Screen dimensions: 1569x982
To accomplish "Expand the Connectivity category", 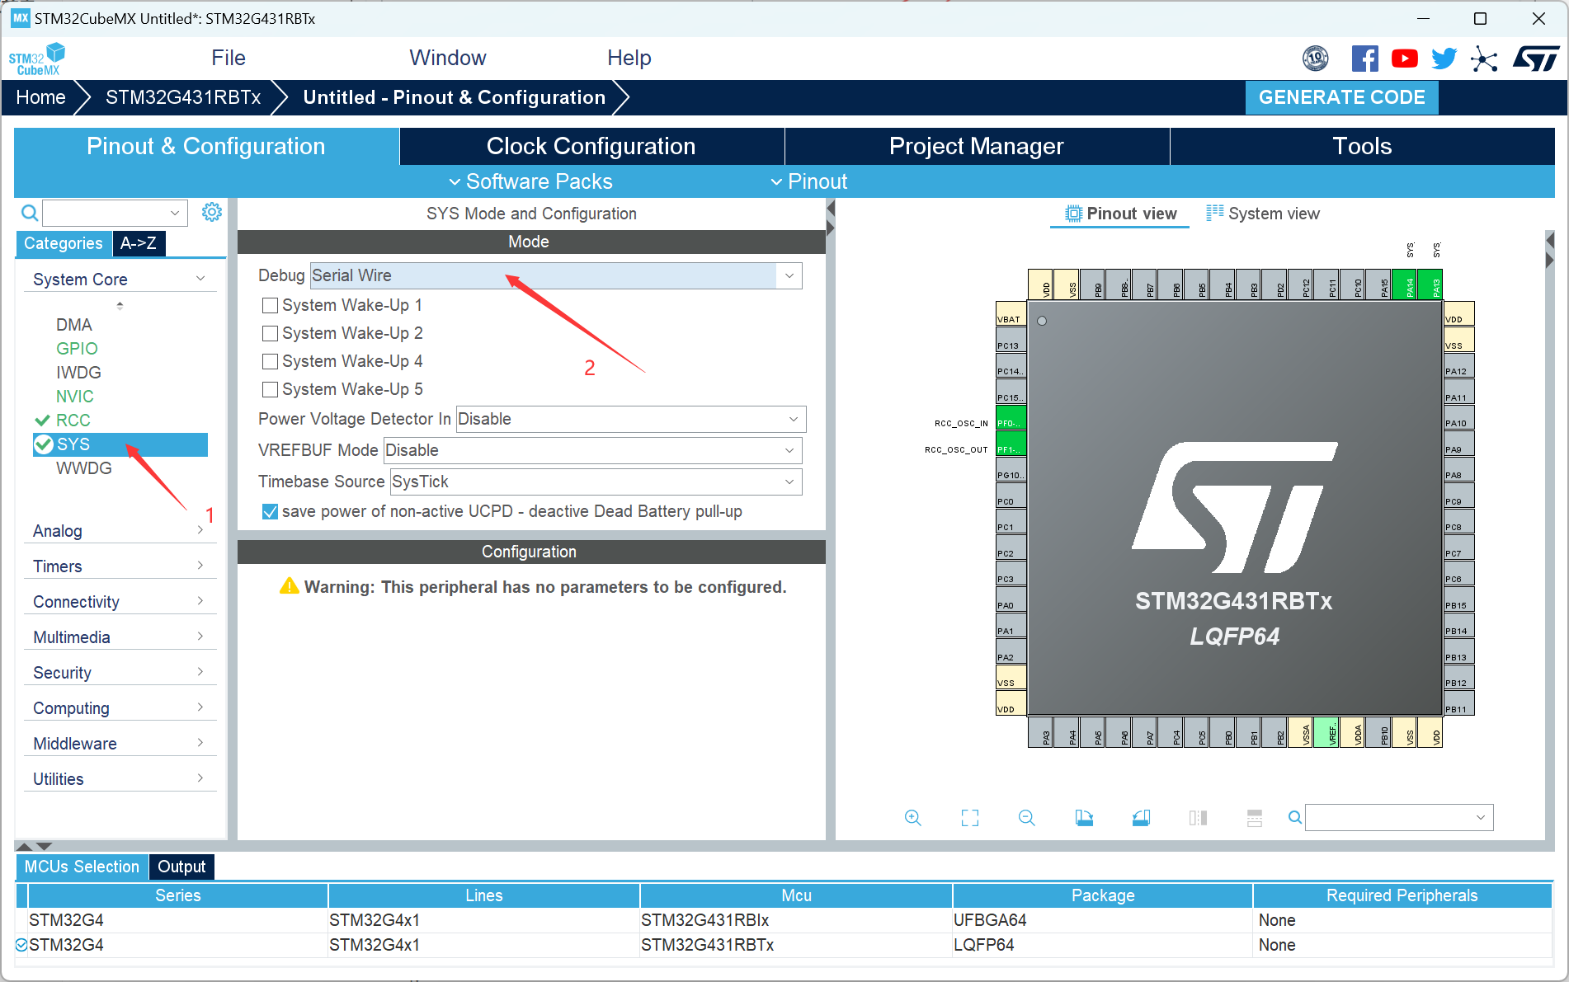I will coord(120,602).
